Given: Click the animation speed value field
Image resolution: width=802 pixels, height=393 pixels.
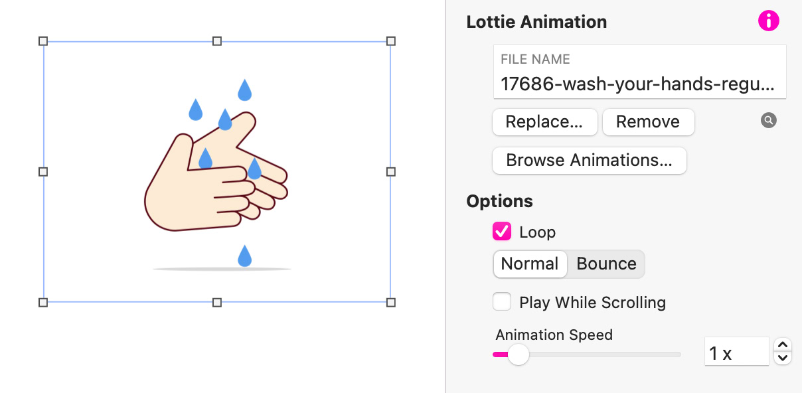Looking at the screenshot, I should point(736,353).
